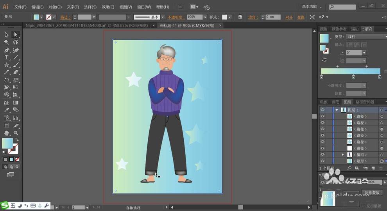Click the 制作蒙版 button
Screen dimensions: 387x211
tap(372, 193)
